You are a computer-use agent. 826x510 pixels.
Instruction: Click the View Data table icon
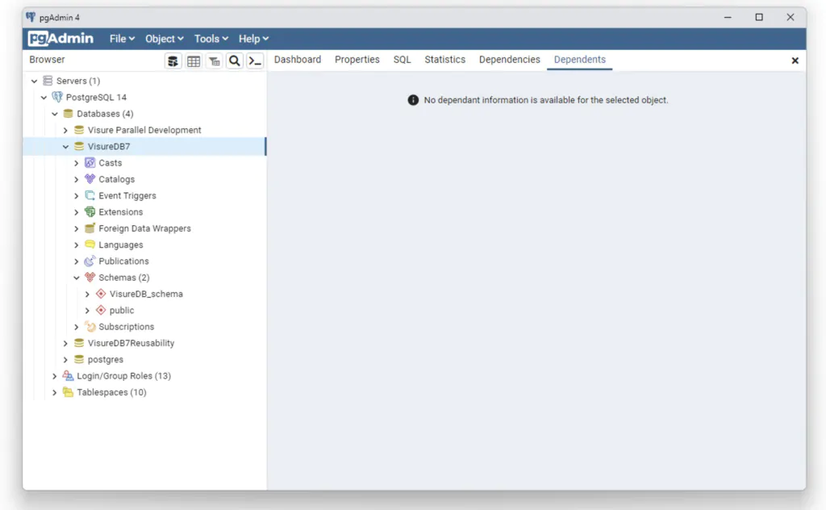pos(194,61)
